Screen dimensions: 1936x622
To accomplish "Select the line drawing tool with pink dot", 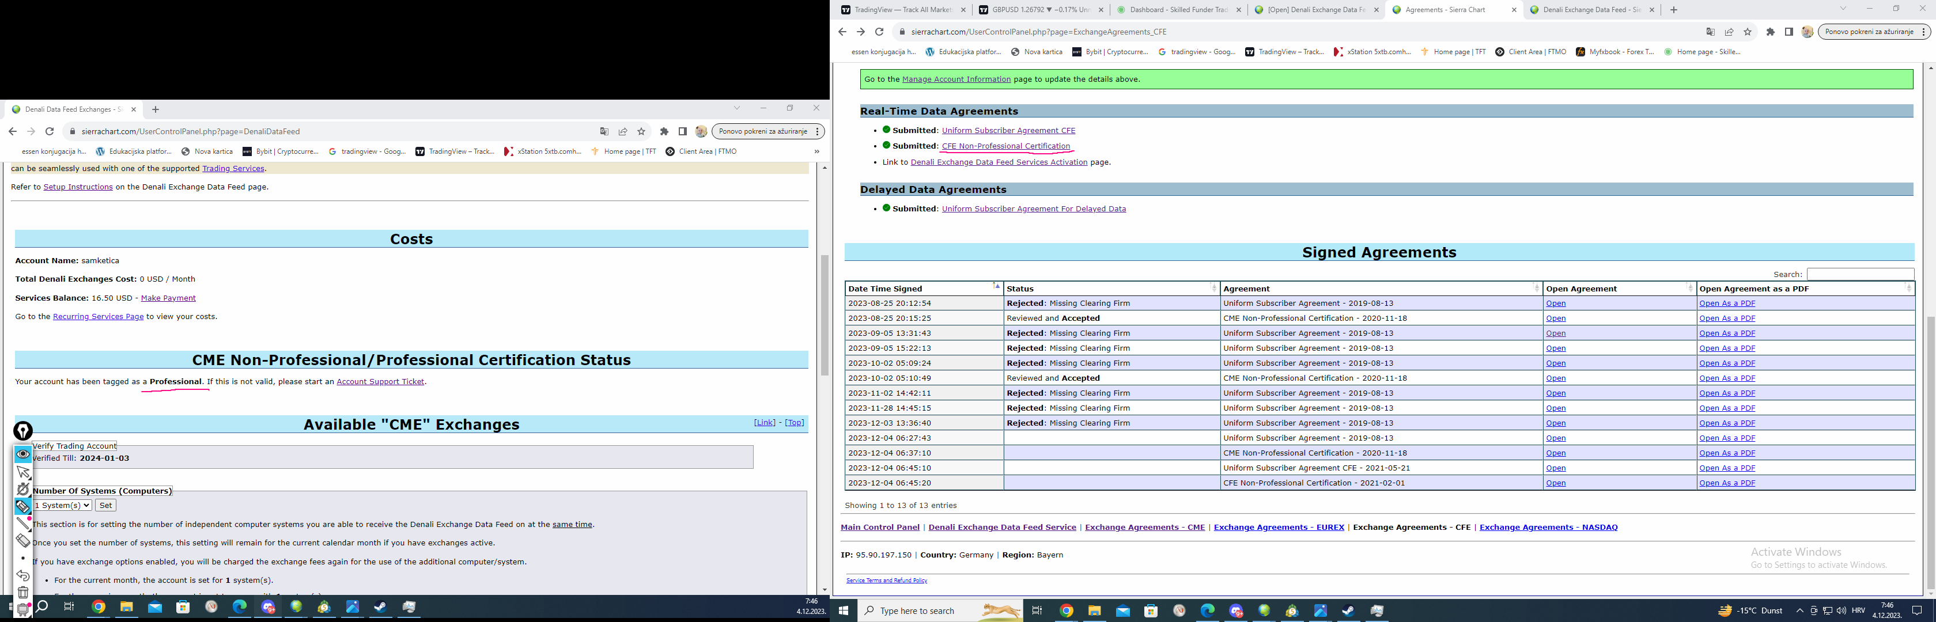I will click(23, 524).
